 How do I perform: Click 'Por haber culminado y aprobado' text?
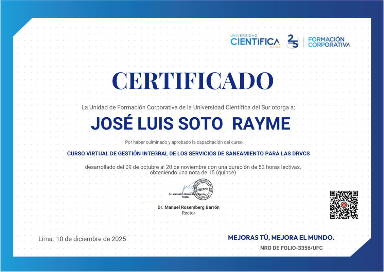184,142
